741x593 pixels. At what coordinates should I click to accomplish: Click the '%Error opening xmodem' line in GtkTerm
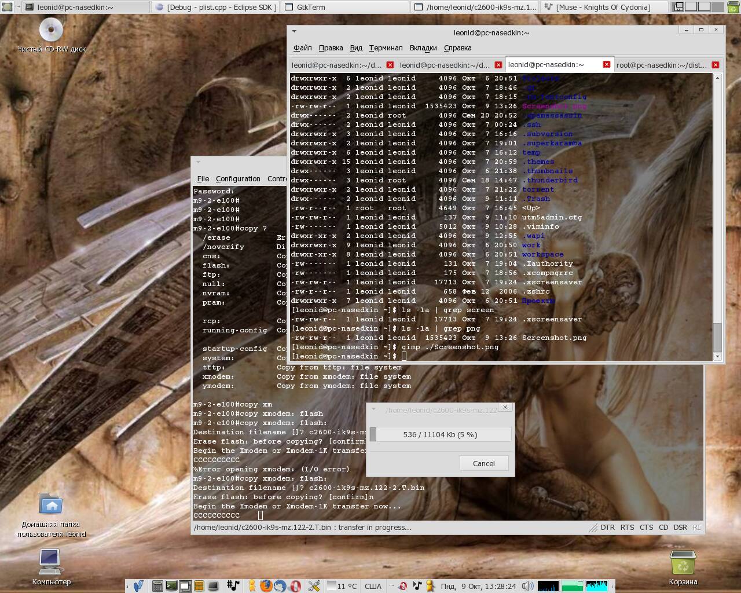point(272,469)
